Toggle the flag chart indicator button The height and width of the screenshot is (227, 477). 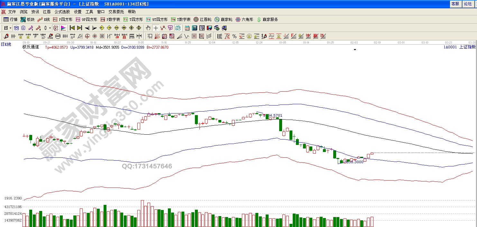(63, 28)
